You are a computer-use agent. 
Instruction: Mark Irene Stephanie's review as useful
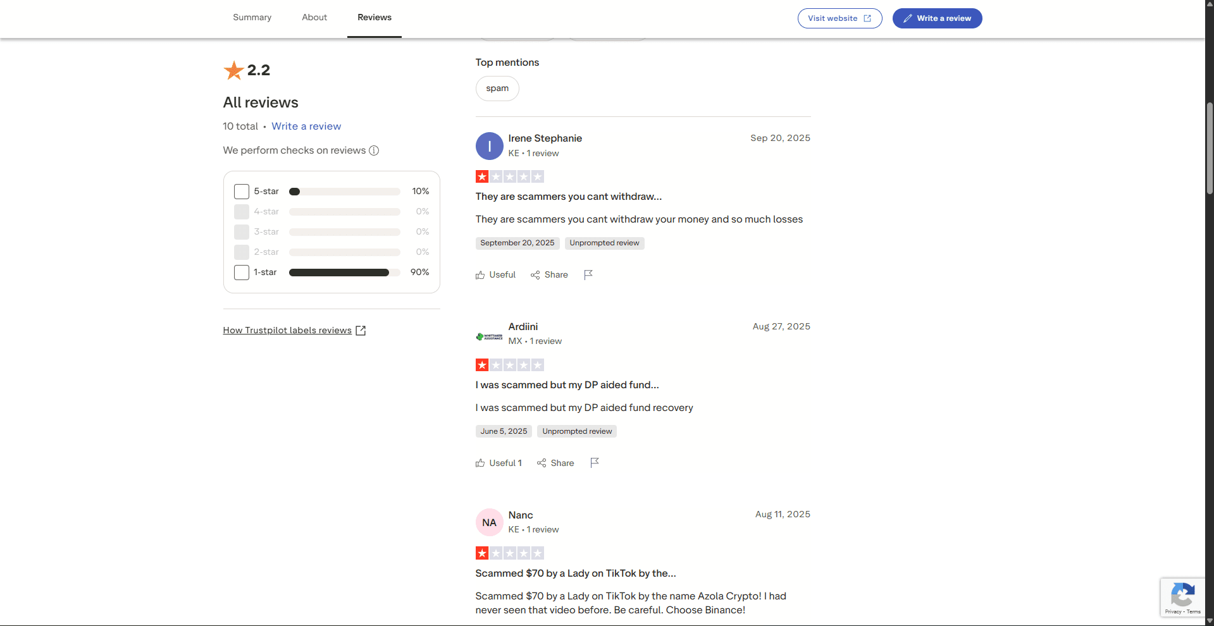[496, 274]
